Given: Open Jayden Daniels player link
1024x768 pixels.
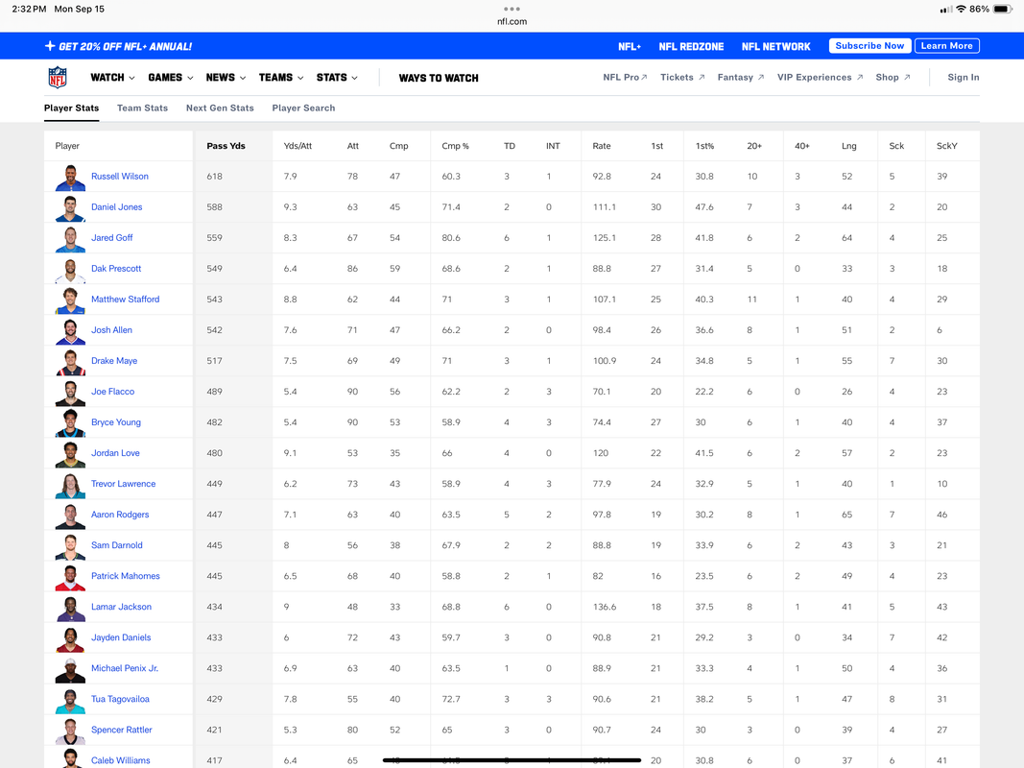Looking at the screenshot, I should click(121, 637).
